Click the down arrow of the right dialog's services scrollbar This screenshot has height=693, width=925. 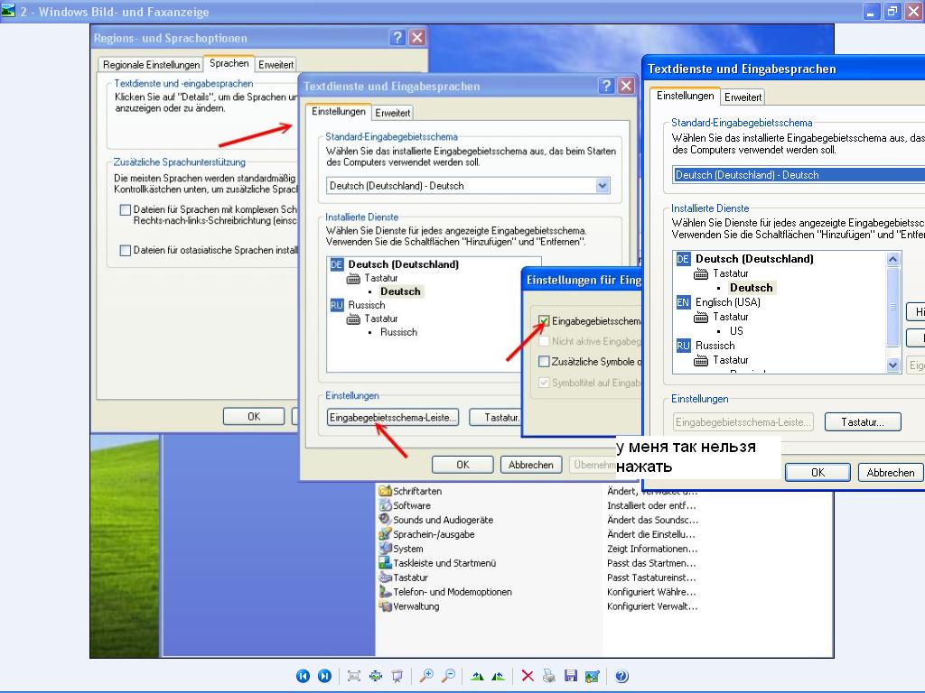click(893, 365)
